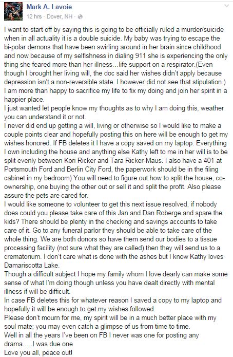The height and width of the screenshot is (357, 233).
Task: Click the words assure the pets are cared
Action: pos(42,195)
